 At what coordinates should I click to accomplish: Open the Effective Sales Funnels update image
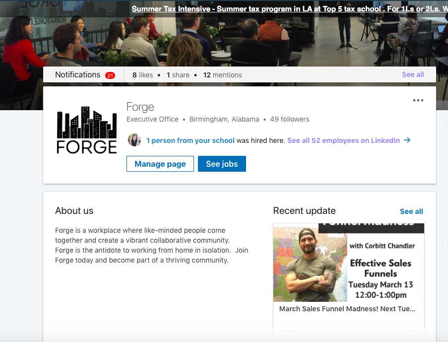349,263
